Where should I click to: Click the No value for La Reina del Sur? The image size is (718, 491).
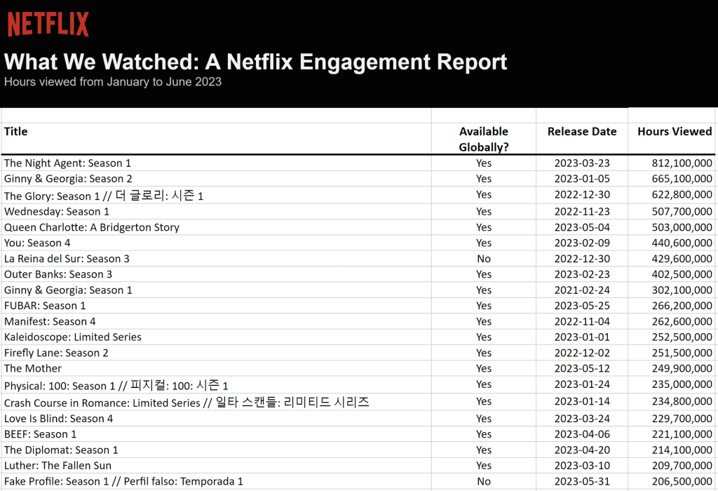pos(484,259)
